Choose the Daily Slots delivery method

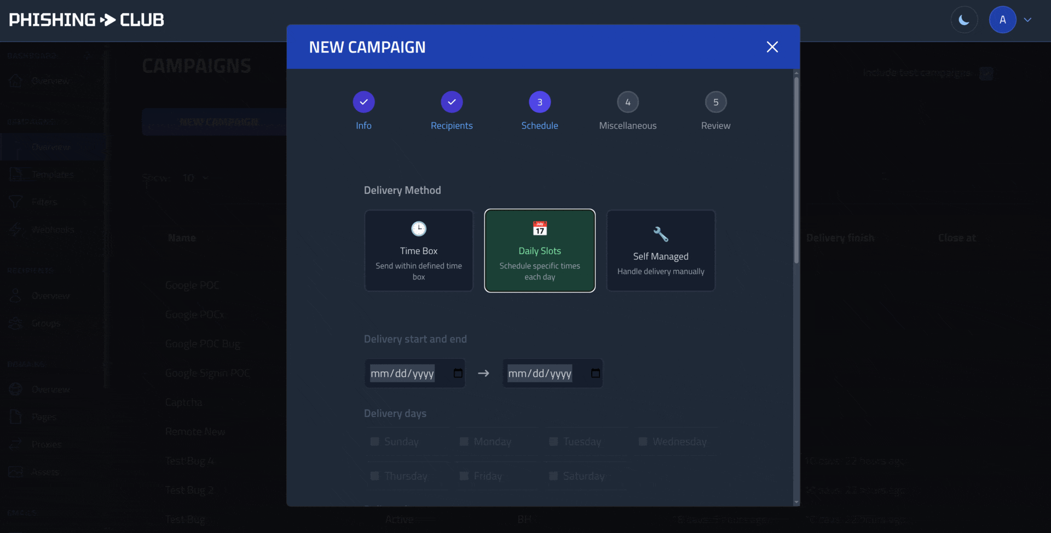540,251
